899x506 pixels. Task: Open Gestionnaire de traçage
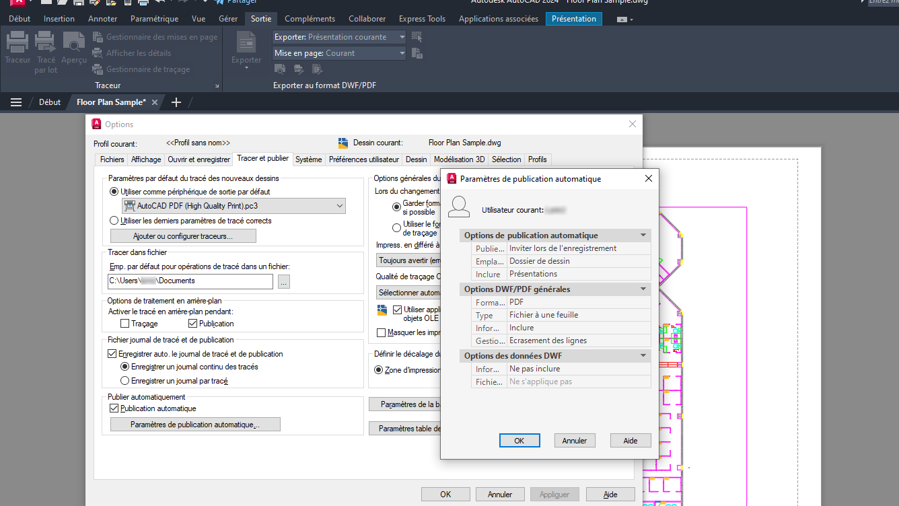[x=140, y=69]
